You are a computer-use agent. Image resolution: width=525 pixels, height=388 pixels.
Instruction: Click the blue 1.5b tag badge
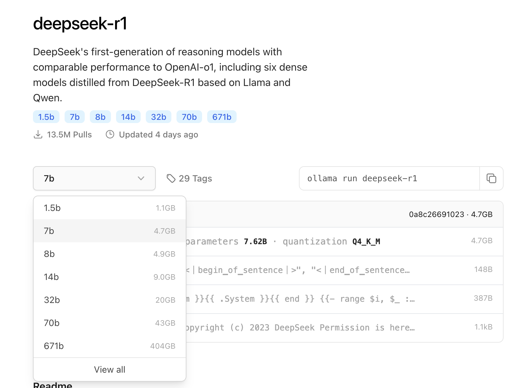coord(46,117)
